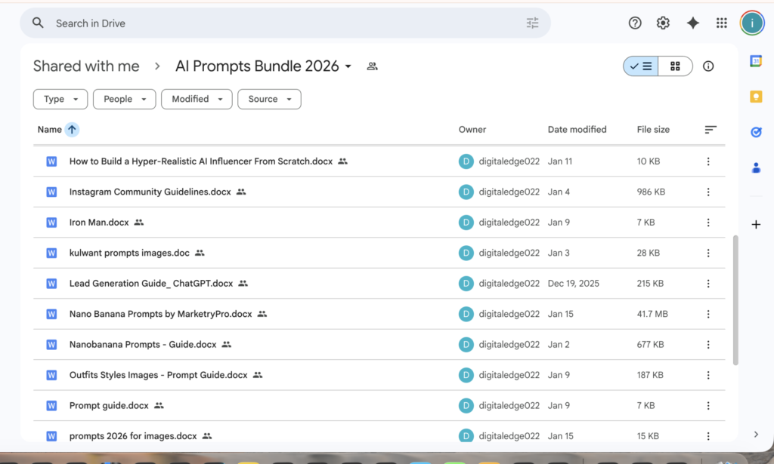The width and height of the screenshot is (774, 464).
Task: Open the Help question mark icon
Action: (x=635, y=23)
